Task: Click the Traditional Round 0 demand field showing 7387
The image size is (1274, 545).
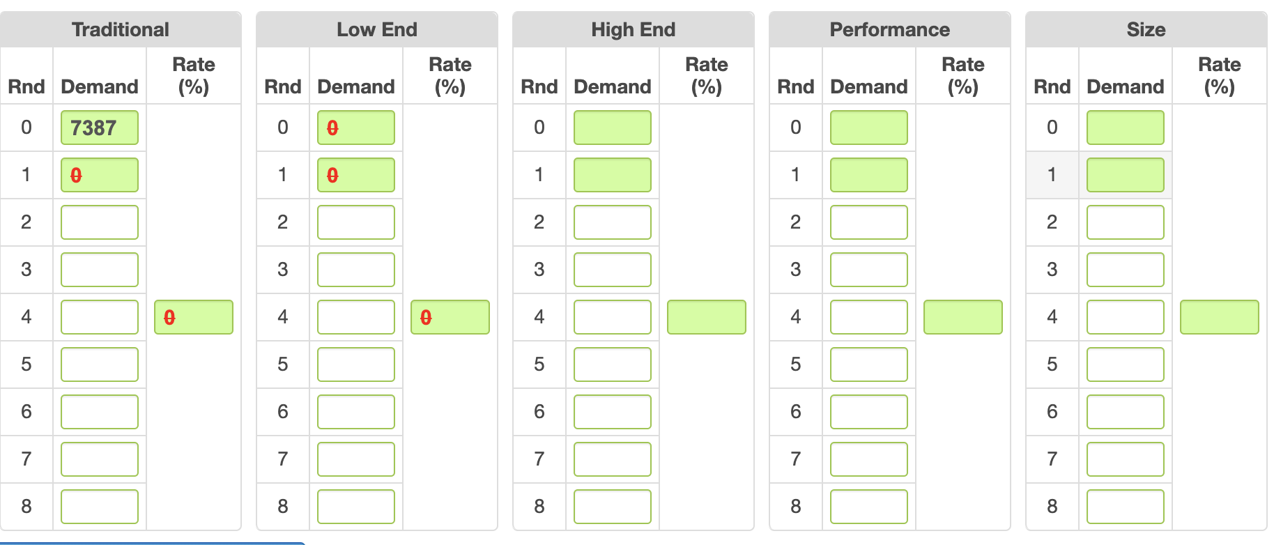Action: (x=100, y=128)
